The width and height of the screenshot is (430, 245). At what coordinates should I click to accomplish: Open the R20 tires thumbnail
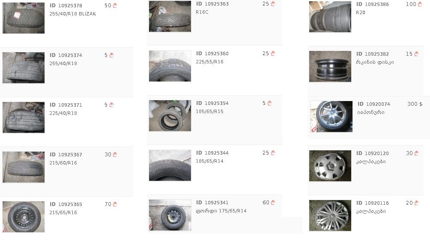(330, 17)
